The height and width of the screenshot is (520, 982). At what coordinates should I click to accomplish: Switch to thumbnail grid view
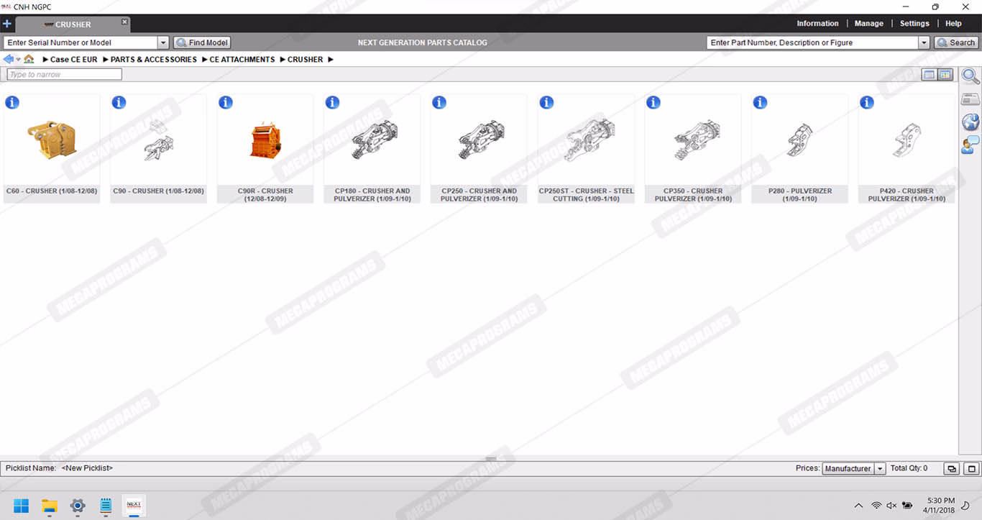[945, 75]
